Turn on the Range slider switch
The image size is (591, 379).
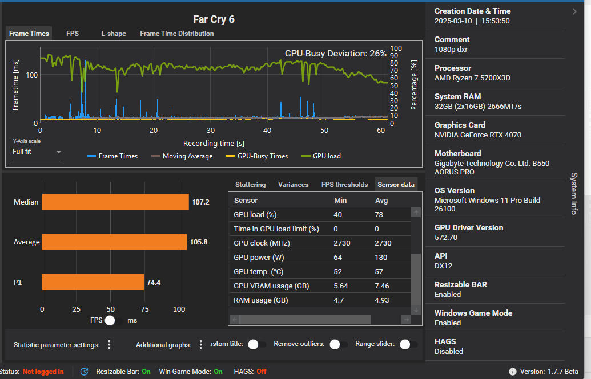click(408, 344)
